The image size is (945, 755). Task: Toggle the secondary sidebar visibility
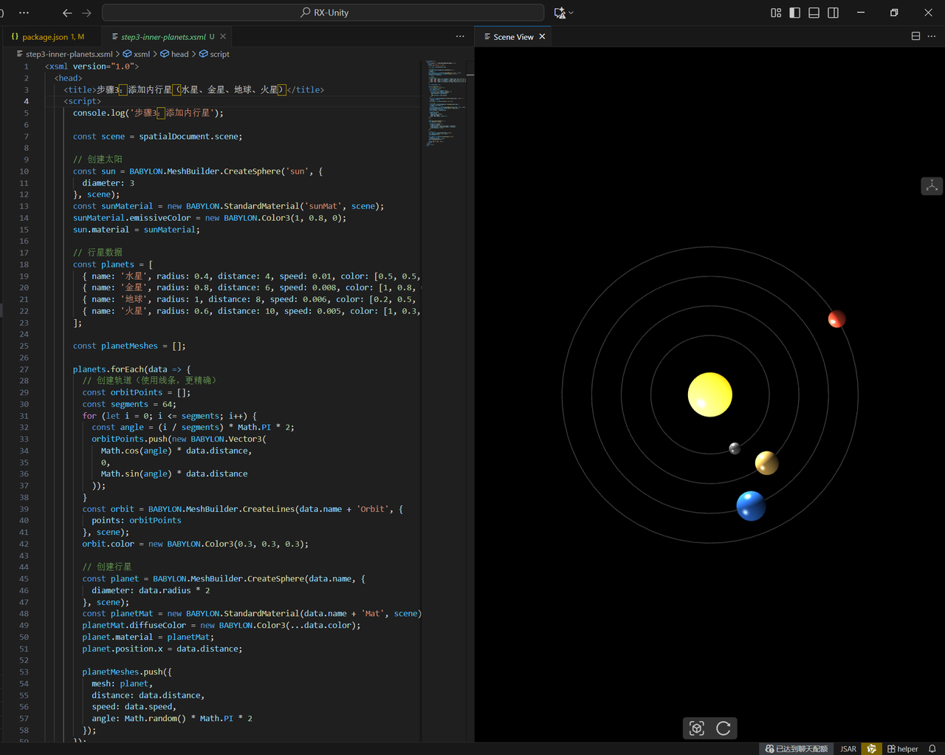834,13
